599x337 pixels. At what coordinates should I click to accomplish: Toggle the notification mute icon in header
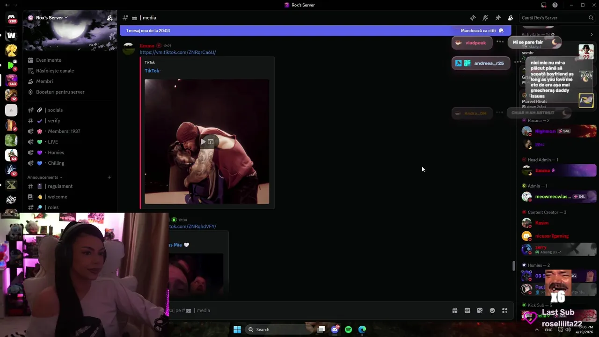pos(485,18)
